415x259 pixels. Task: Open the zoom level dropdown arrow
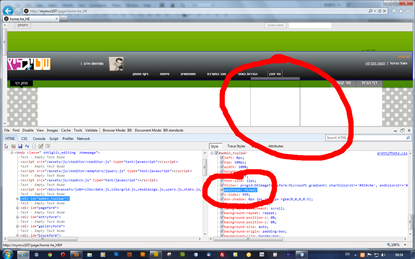(405, 245)
